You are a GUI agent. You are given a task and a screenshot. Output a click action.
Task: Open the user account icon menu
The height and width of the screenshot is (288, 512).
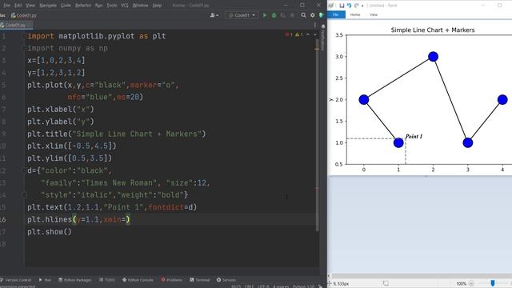click(x=214, y=15)
